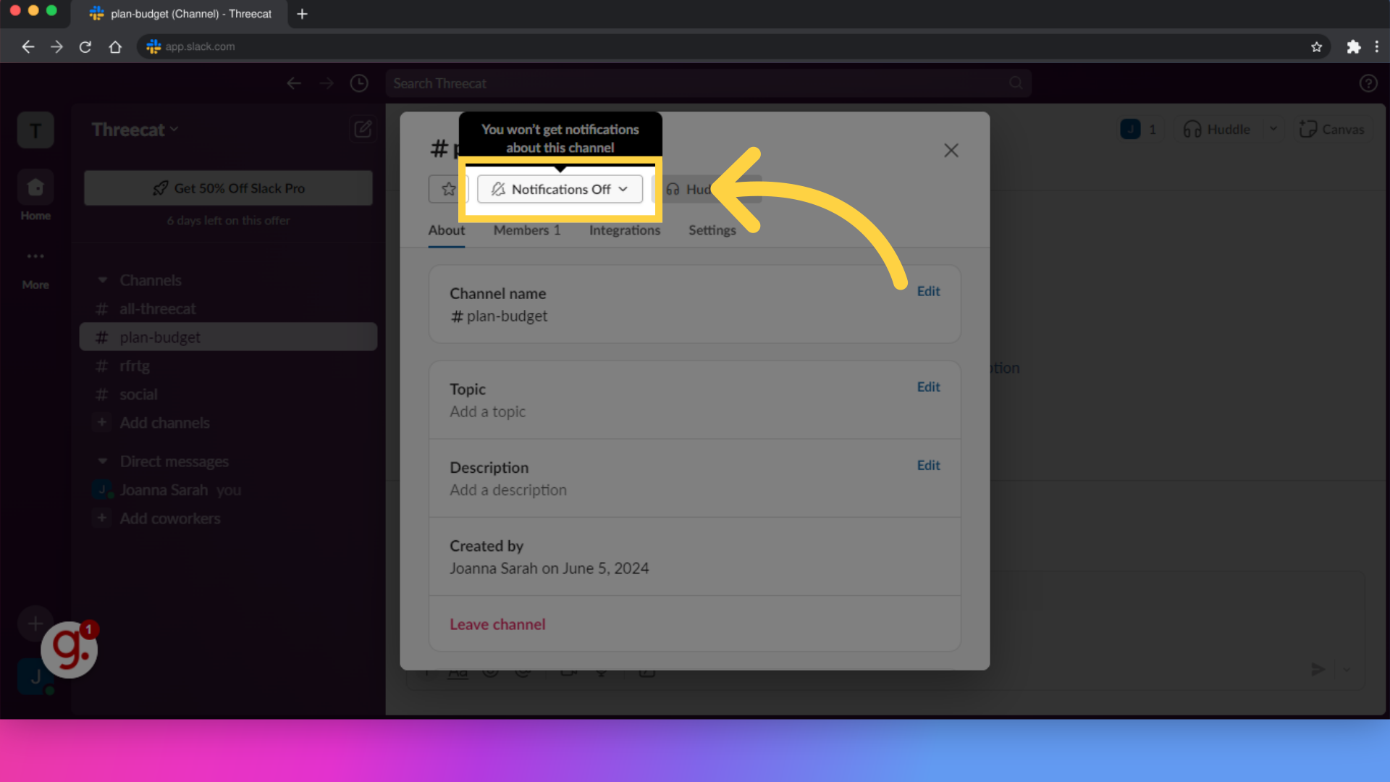Open the Threecat workspace icon
The height and width of the screenshot is (782, 1390).
pos(35,130)
